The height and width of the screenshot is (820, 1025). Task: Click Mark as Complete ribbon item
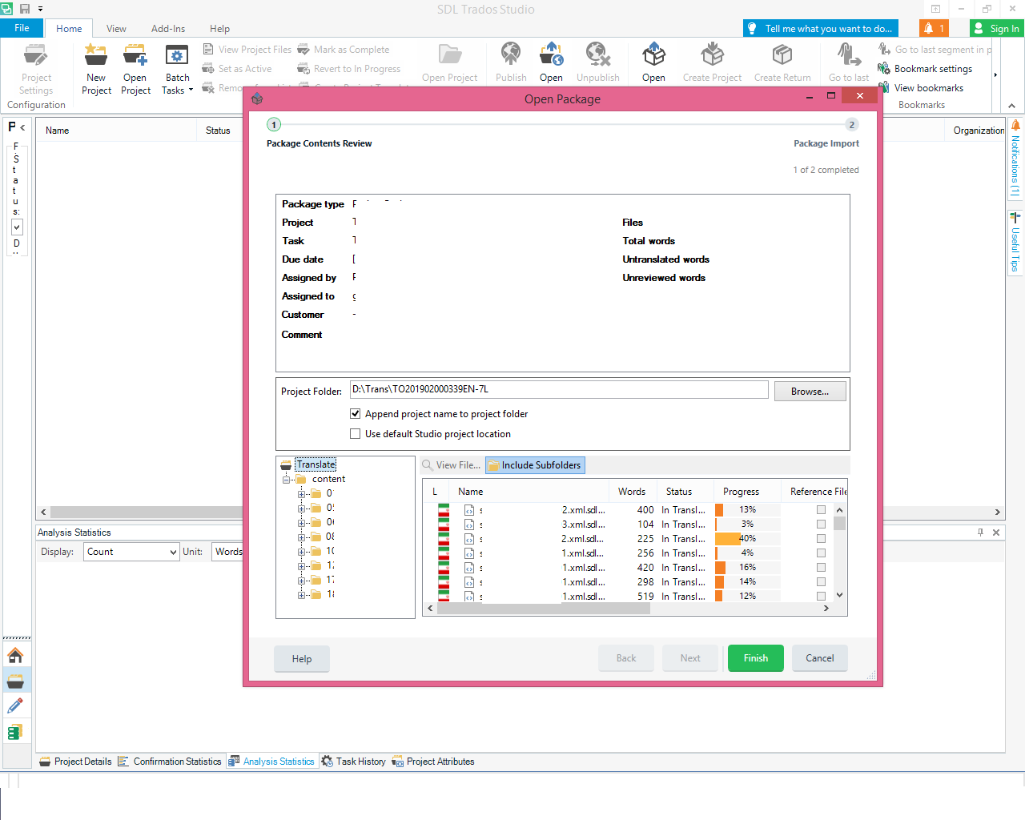[344, 50]
